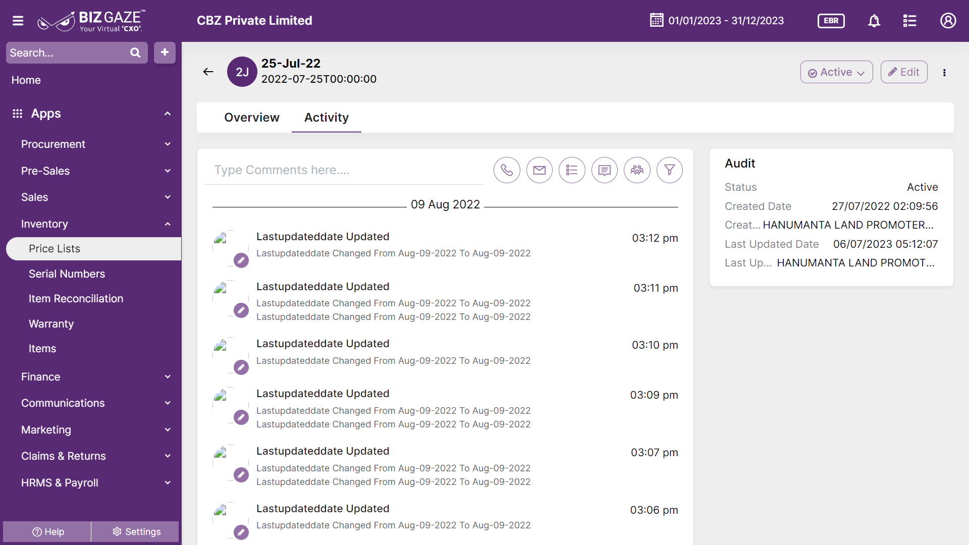The width and height of the screenshot is (969, 545).
Task: Switch to the Overview tab
Action: click(x=251, y=118)
